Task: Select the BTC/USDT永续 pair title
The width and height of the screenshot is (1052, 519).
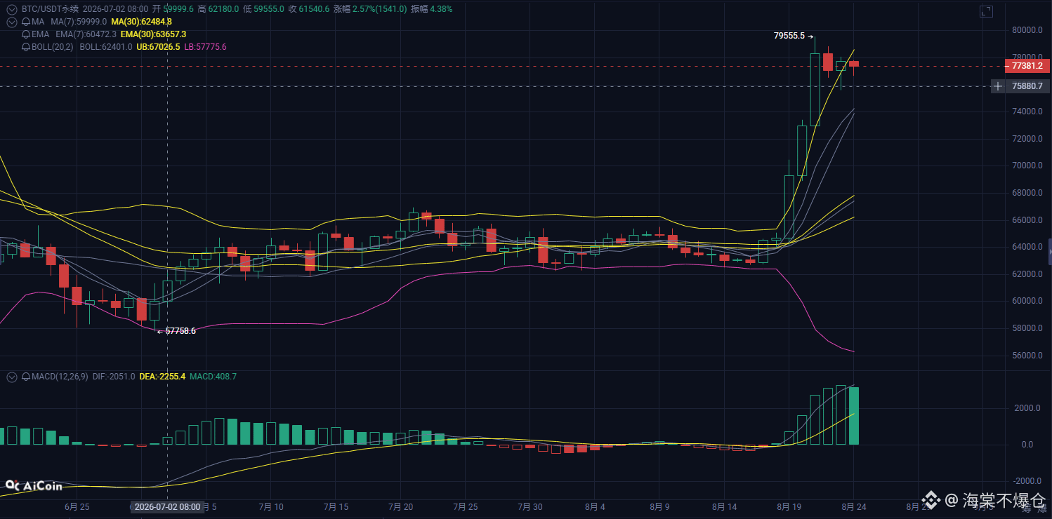Action: pos(50,9)
